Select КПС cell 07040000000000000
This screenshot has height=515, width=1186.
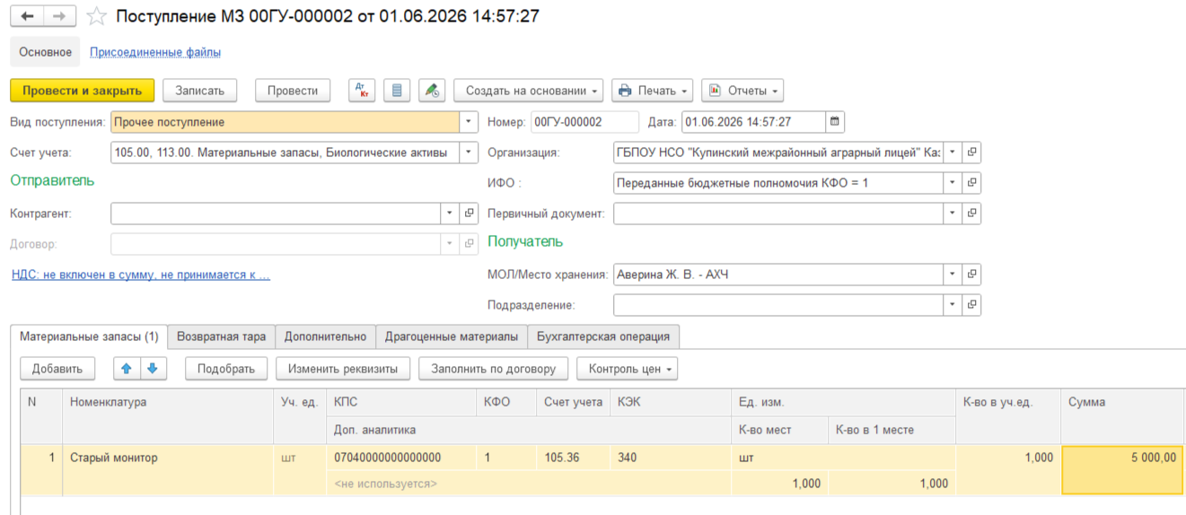[x=400, y=458]
